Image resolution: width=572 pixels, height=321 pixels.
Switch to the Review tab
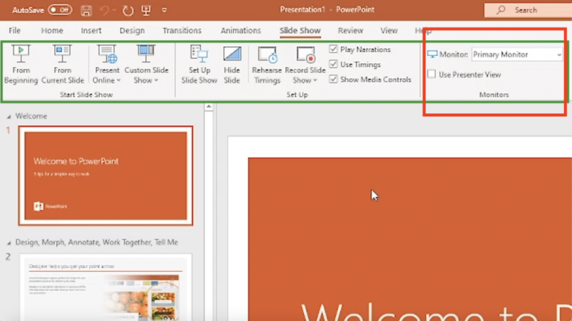(351, 31)
